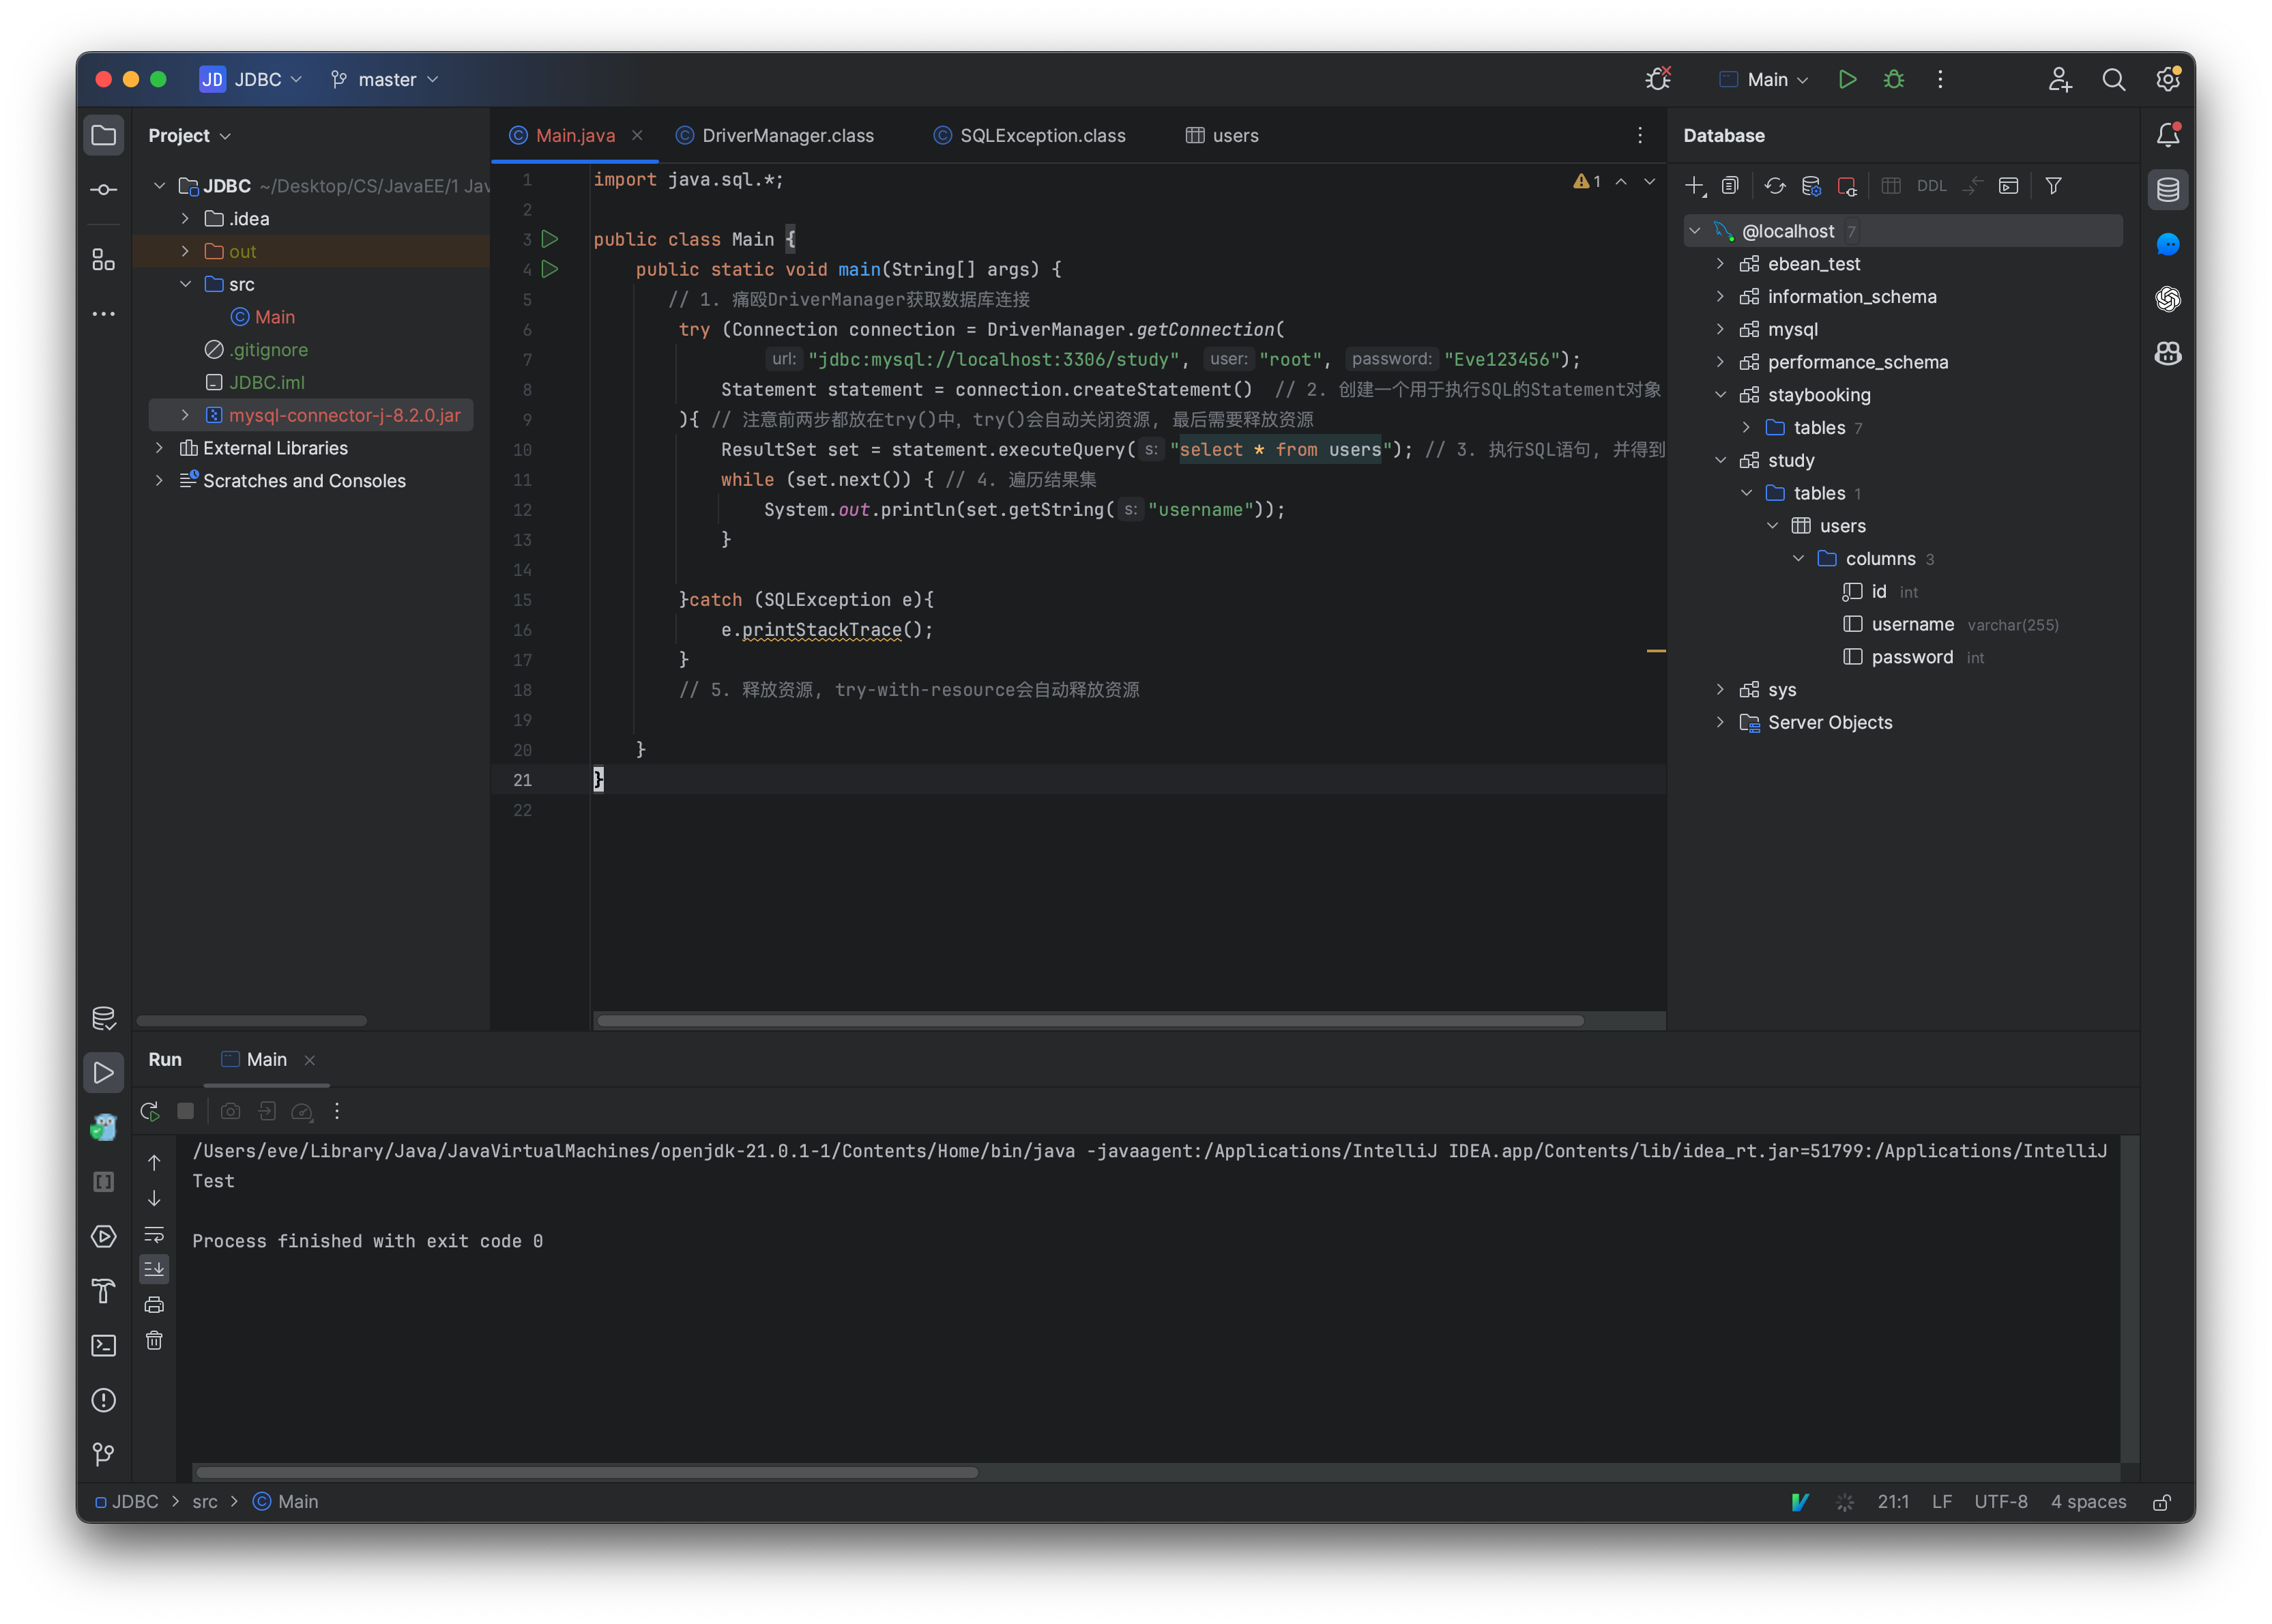Filter database objects funnel icon
The image size is (2272, 1624).
2053,186
